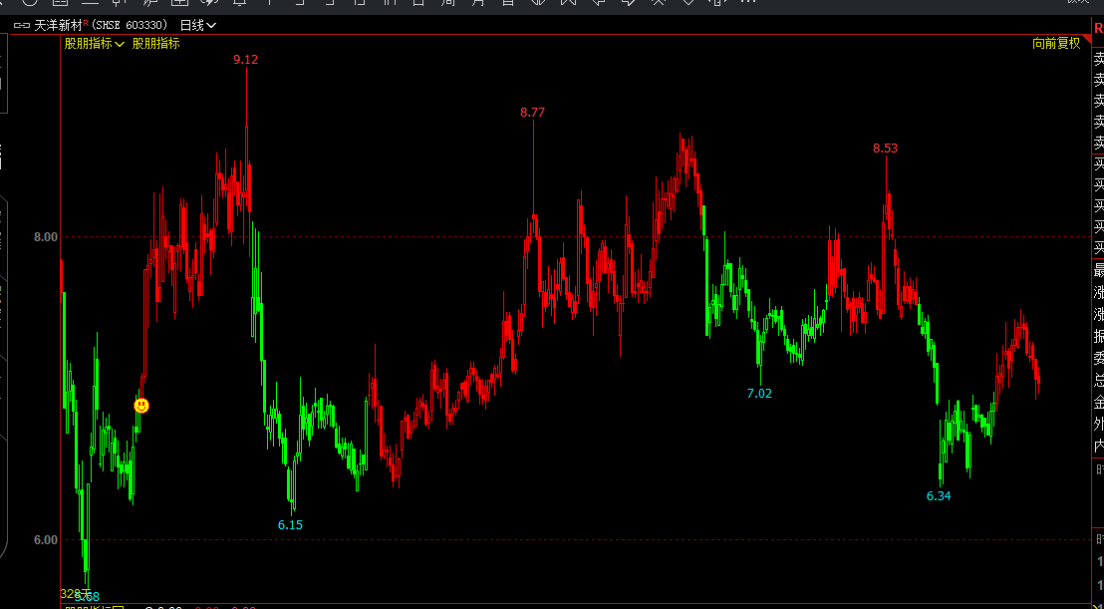Click the yellow smiley face marker on chart

(x=141, y=406)
